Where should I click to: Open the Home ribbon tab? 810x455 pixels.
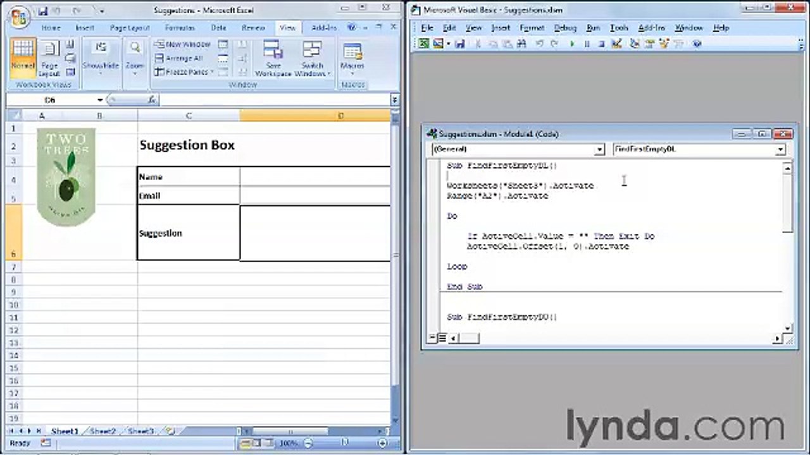click(51, 28)
